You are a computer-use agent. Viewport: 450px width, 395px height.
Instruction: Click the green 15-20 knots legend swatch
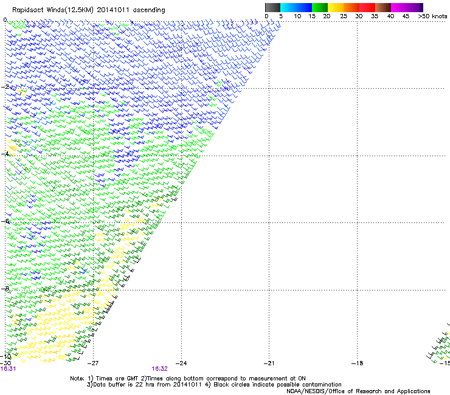click(320, 7)
